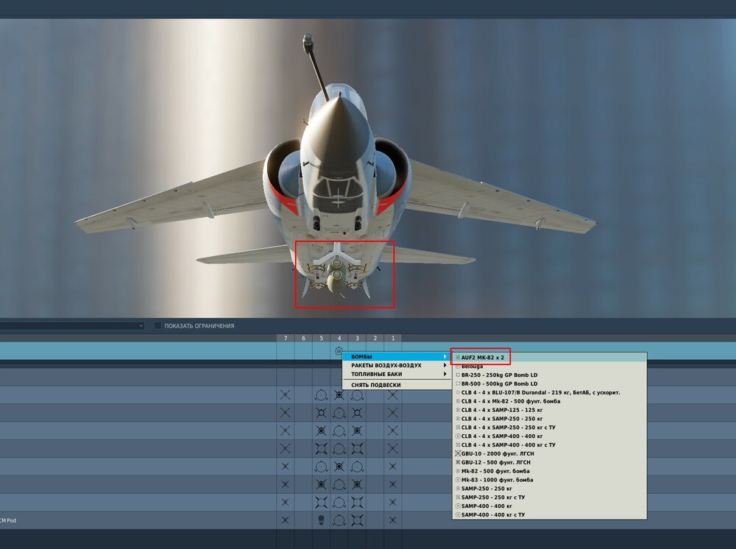The width and height of the screenshot is (736, 549).
Task: Choose BR-500 - 500kg GP Bomb LD
Action: pyautogui.click(x=549, y=383)
